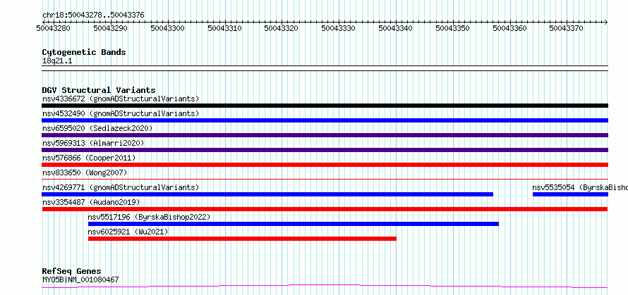Click ruler position 50043340
The height and width of the screenshot is (295, 628).
pyautogui.click(x=396, y=28)
